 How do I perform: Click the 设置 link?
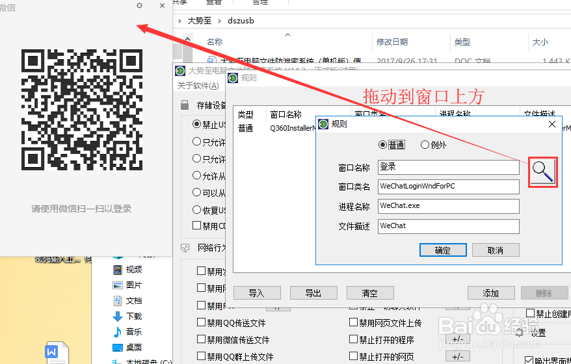(538, 333)
